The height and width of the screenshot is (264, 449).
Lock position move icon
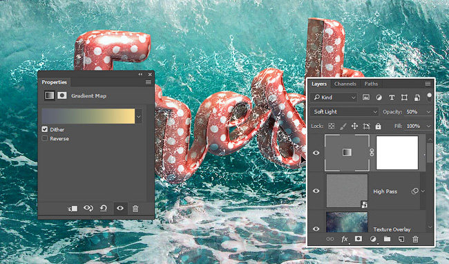tap(354, 126)
